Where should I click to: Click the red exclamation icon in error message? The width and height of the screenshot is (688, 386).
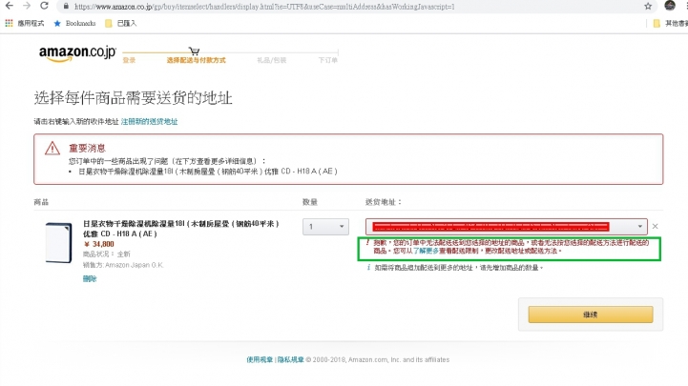[367, 242]
